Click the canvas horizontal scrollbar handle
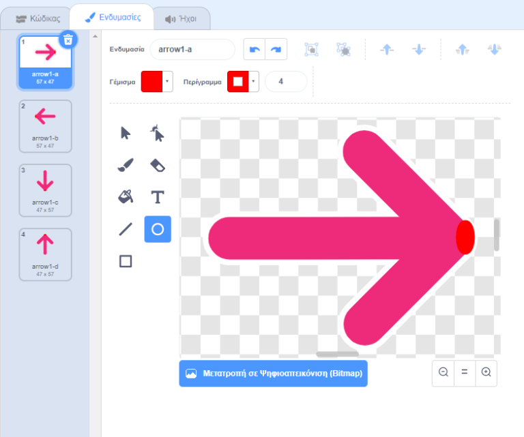This screenshot has width=524, height=437. (x=337, y=354)
